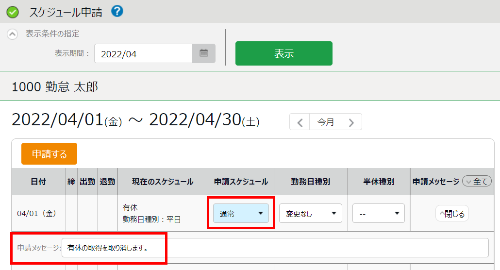Jump to the current month with 今月
Screen dimensions: 500x270
tap(326, 122)
